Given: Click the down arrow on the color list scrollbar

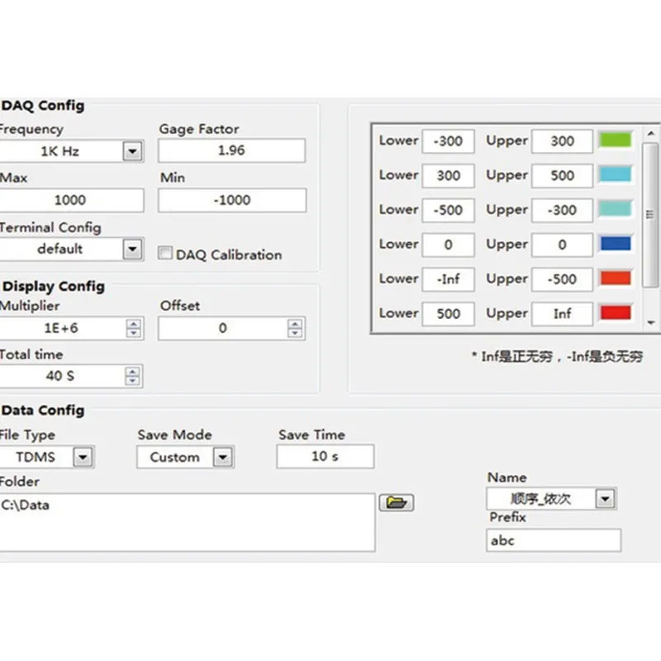Looking at the screenshot, I should pos(649,323).
